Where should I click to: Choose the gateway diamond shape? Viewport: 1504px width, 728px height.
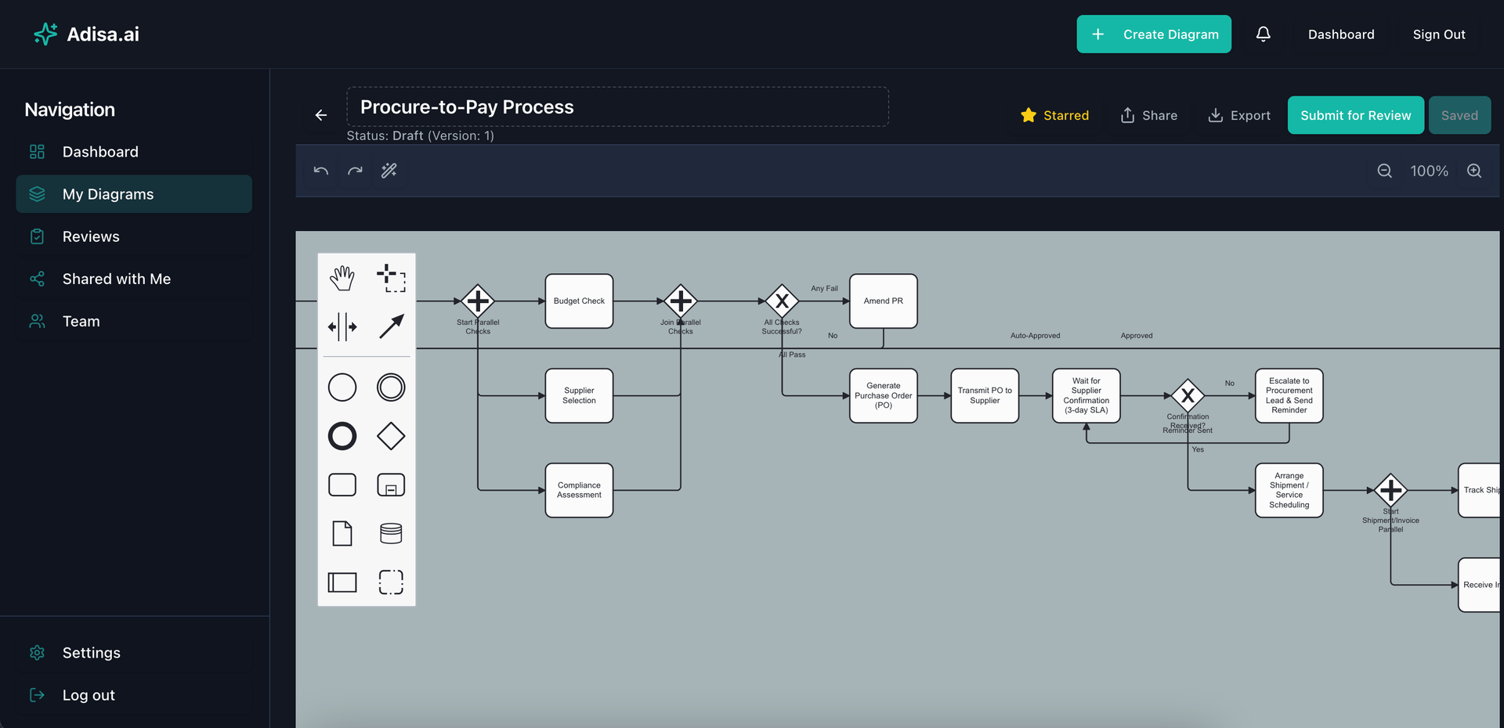391,436
